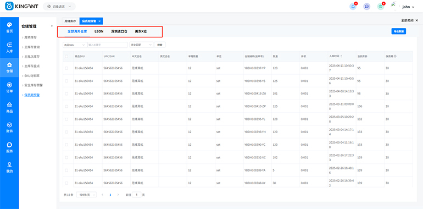The height and width of the screenshot is (209, 423).
Task: Open the 我的 profile sidebar icon
Action: tap(9, 167)
